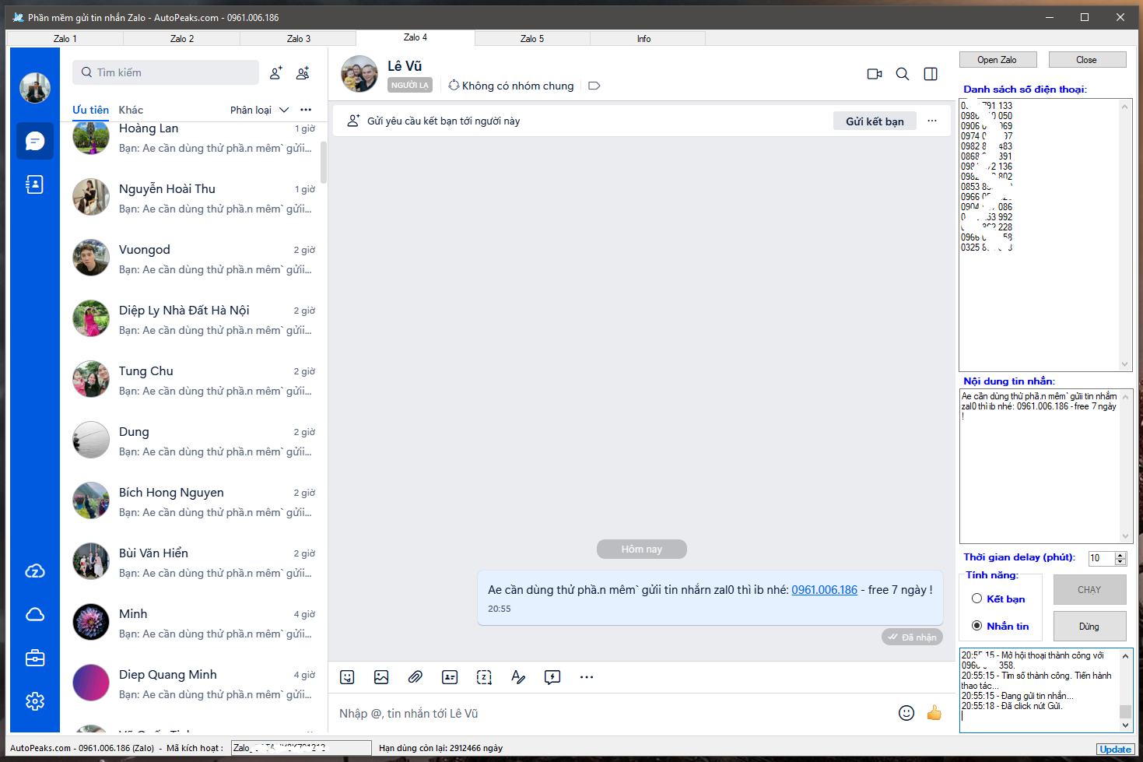Screen dimensions: 1143x762
Task: Send a thumbs-up like reaction
Action: tap(934, 713)
